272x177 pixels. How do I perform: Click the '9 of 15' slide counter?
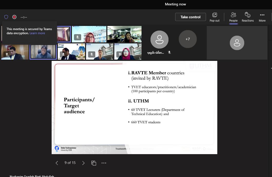70,163
